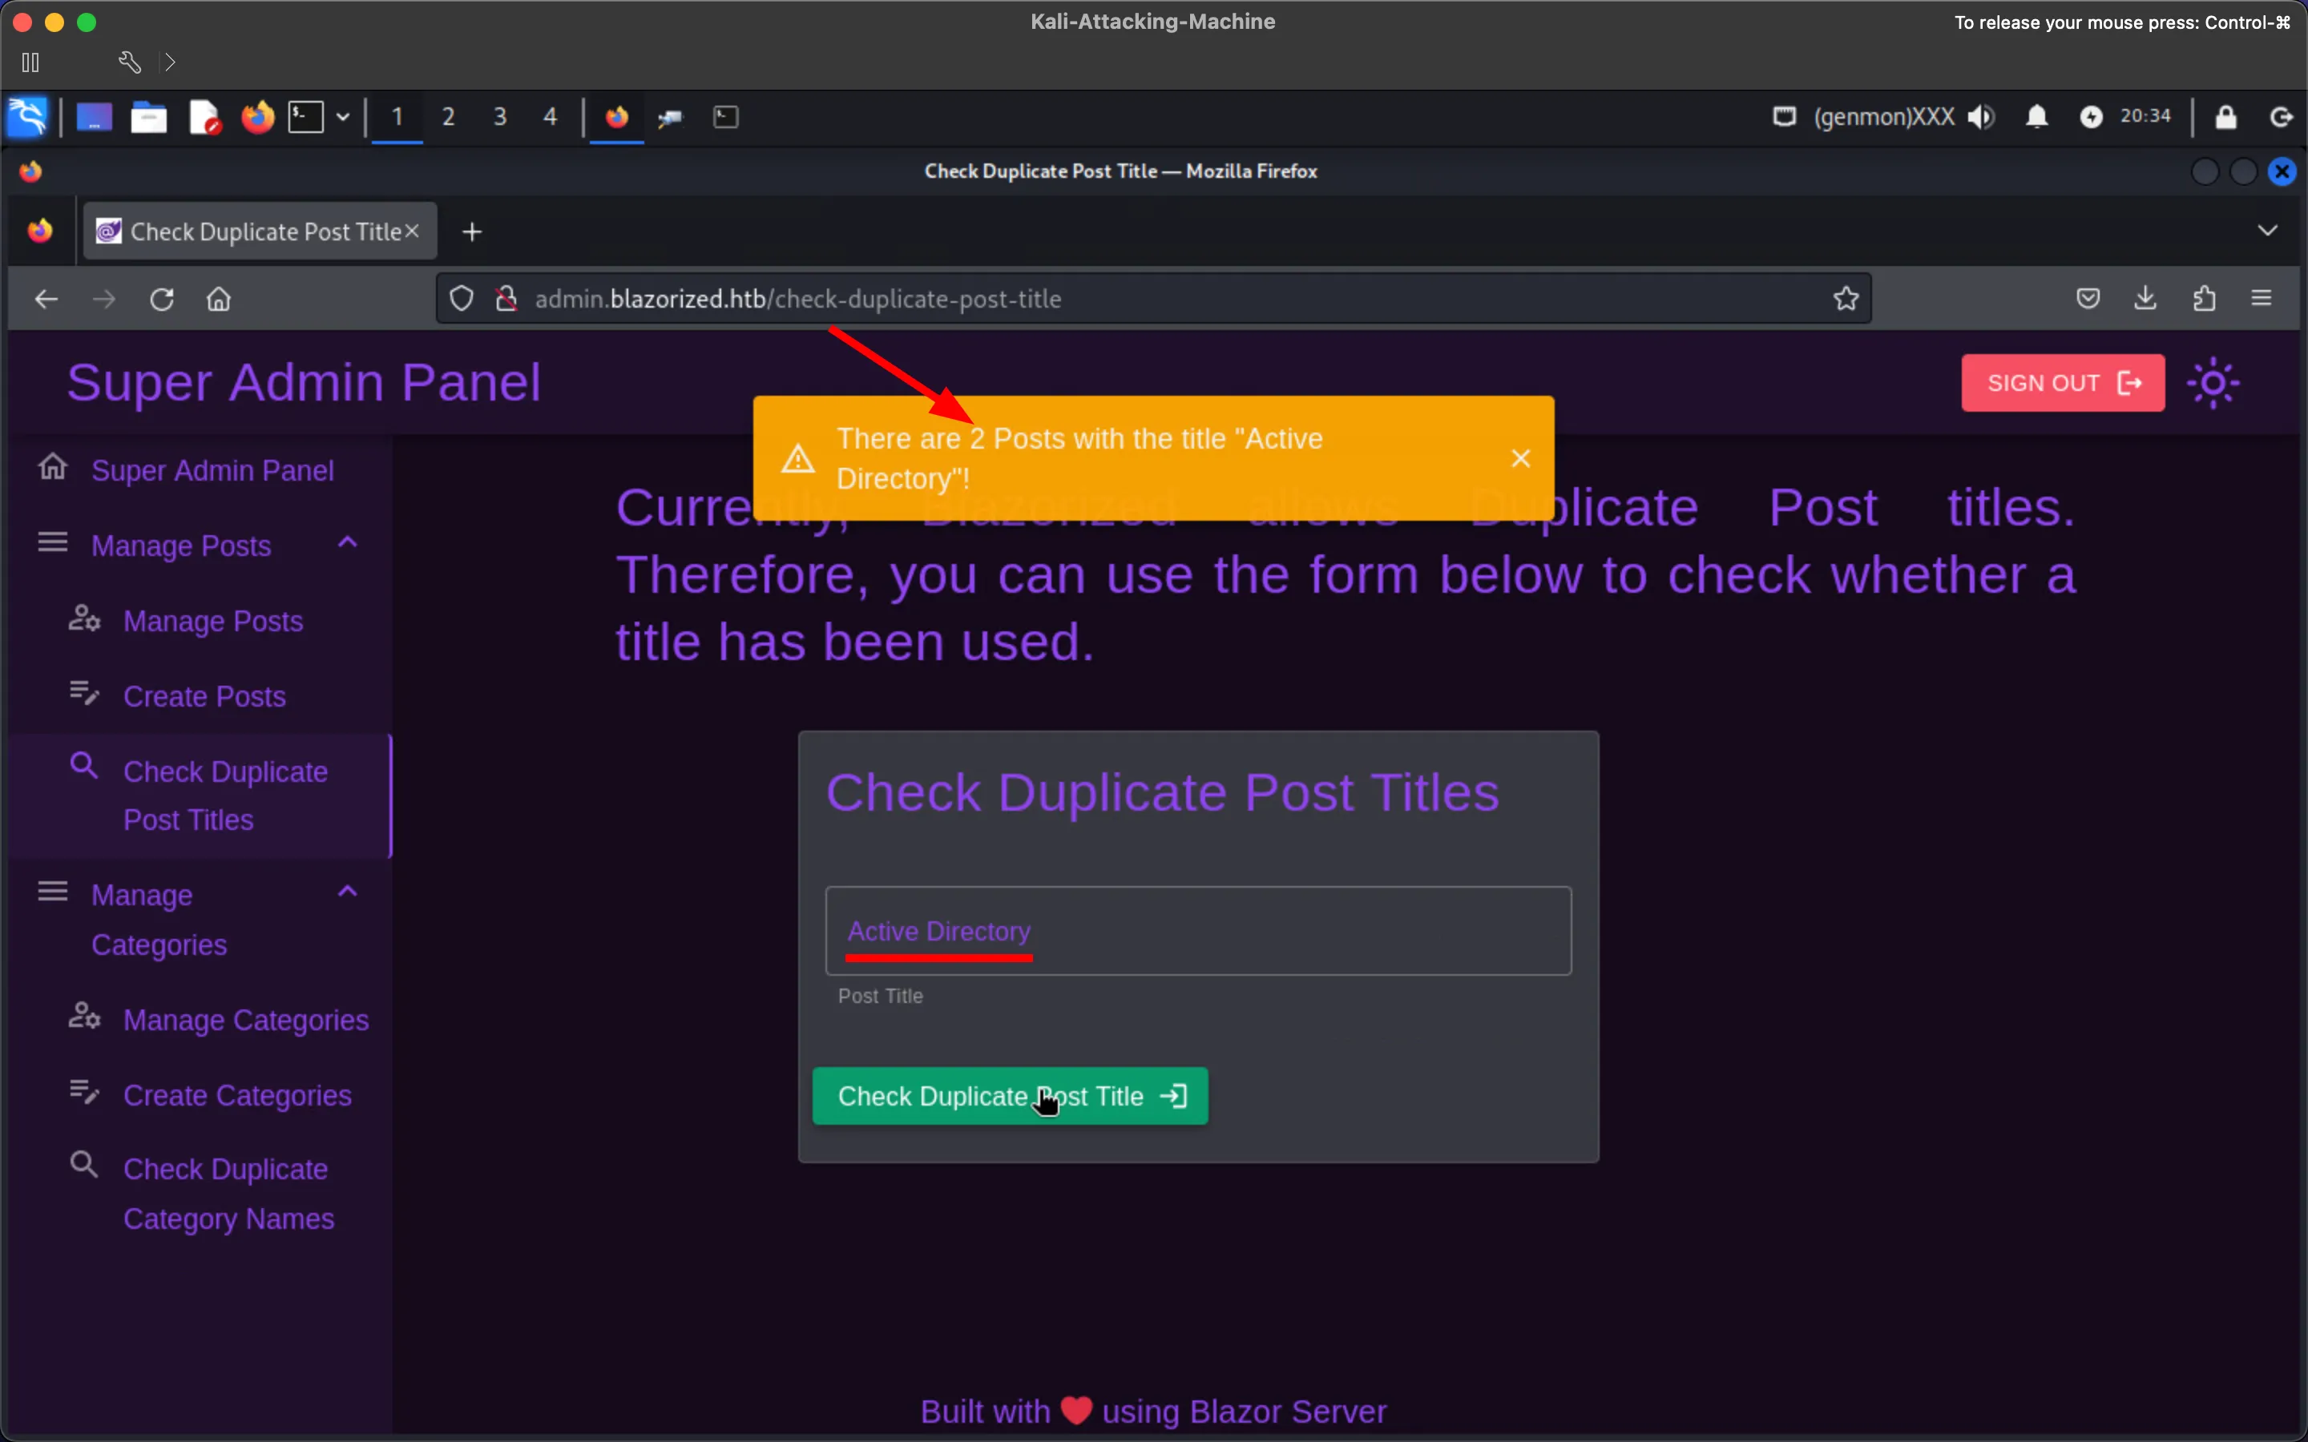The width and height of the screenshot is (2308, 1442).
Task: Open a new Firefox tab
Action: coord(472,232)
